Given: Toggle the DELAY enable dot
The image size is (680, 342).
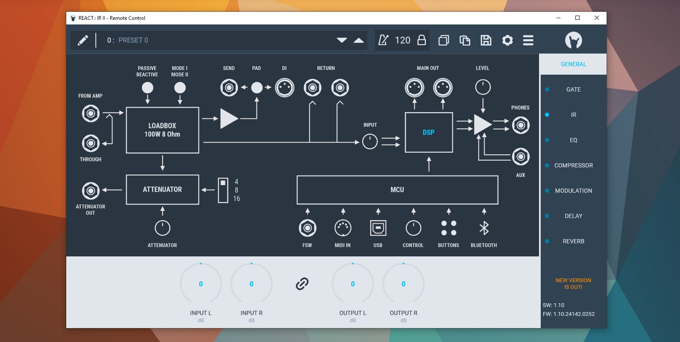Looking at the screenshot, I should coord(547,216).
